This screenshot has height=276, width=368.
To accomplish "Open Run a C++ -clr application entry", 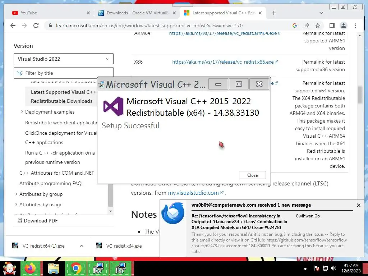I will tap(60, 157).
